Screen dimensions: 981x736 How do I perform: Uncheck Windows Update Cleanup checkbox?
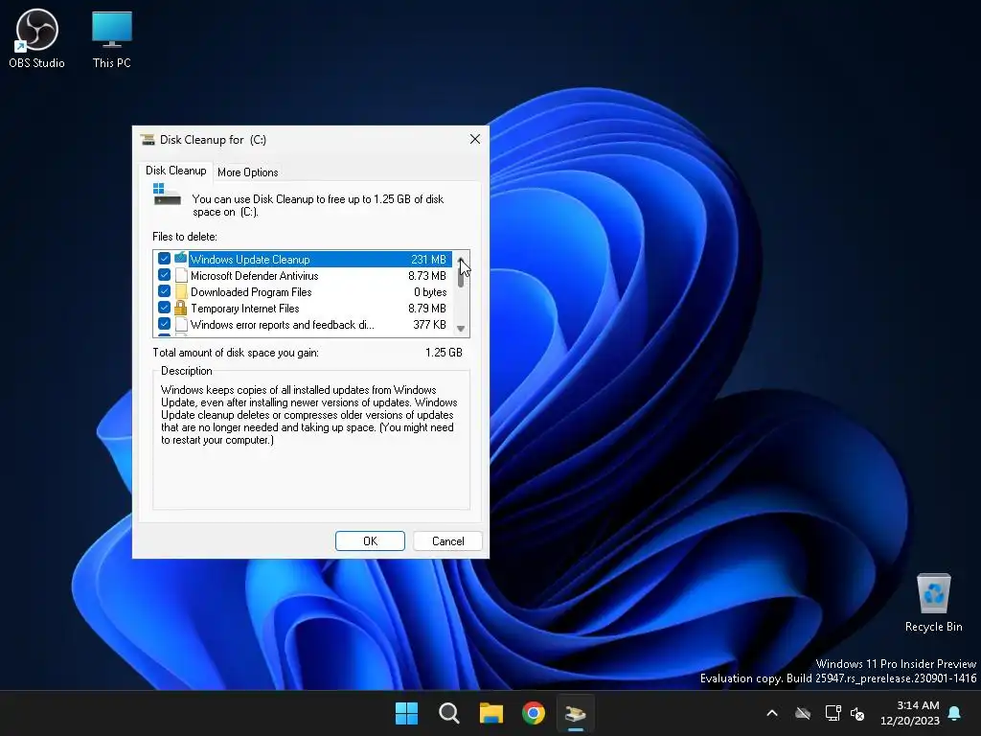pyautogui.click(x=164, y=259)
